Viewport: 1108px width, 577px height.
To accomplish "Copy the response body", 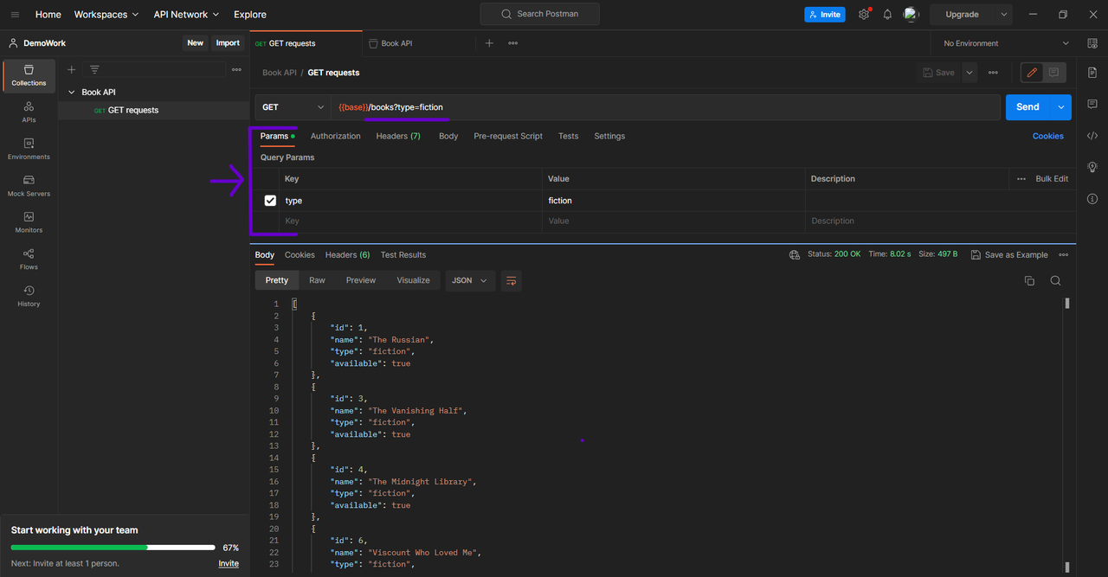I will (x=1029, y=281).
